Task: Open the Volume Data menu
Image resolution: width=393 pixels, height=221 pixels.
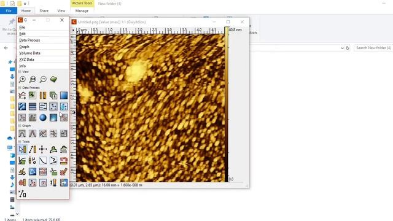Action: click(42, 53)
